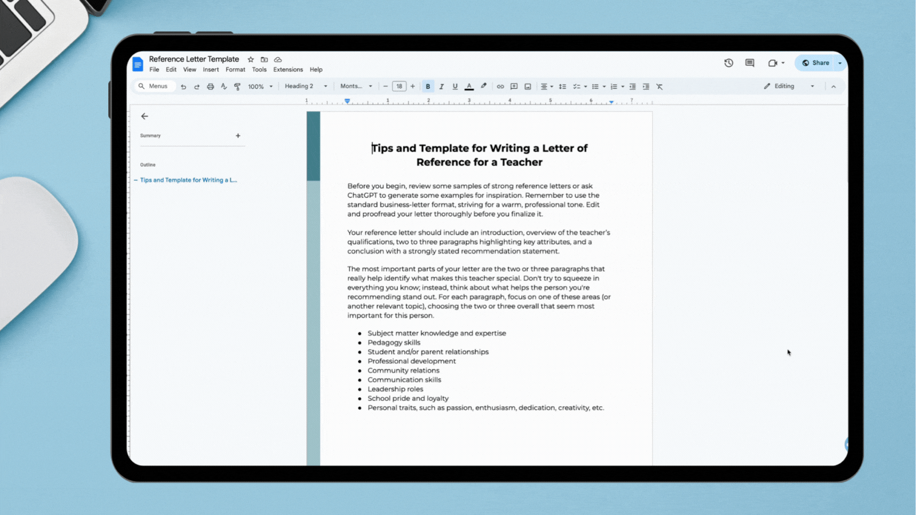916x515 pixels.
Task: Expand the checklist dropdown arrow
Action: [586, 87]
